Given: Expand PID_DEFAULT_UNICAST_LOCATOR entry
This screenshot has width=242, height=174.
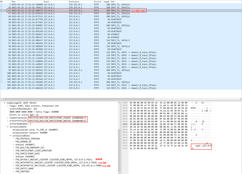Looking at the screenshot, I should [13, 160].
